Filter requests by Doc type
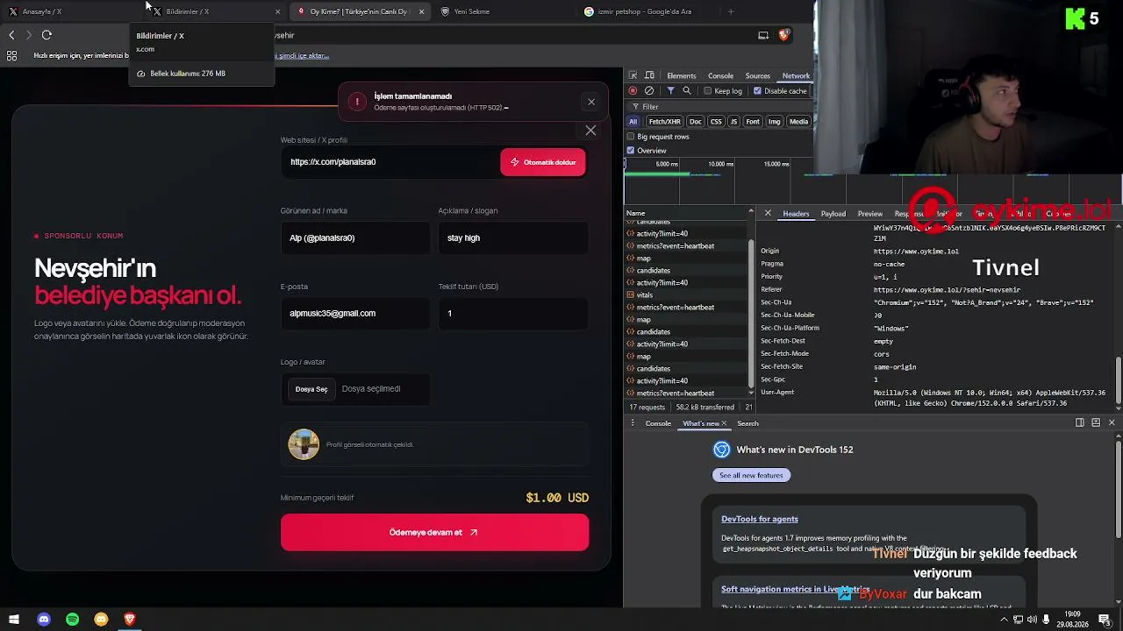The height and width of the screenshot is (631, 1123). (x=696, y=122)
